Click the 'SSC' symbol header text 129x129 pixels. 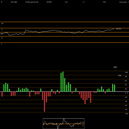(x=104, y=2)
